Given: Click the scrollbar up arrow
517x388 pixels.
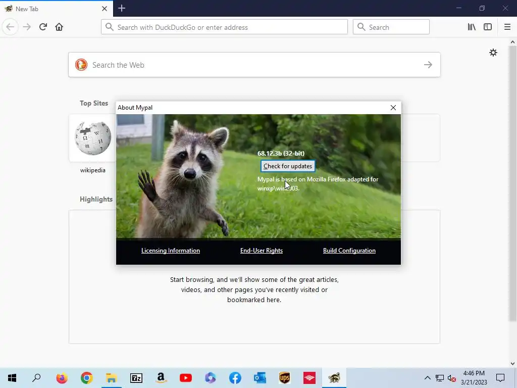Looking at the screenshot, I should coord(512,42).
